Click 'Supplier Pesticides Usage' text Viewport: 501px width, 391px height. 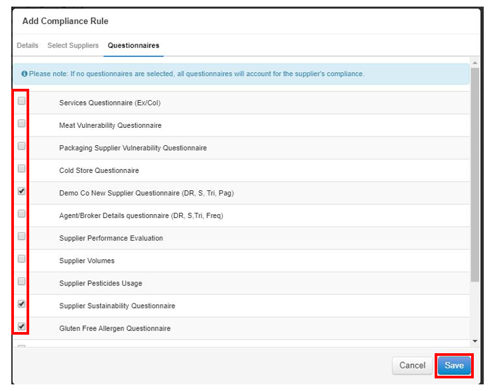point(101,284)
